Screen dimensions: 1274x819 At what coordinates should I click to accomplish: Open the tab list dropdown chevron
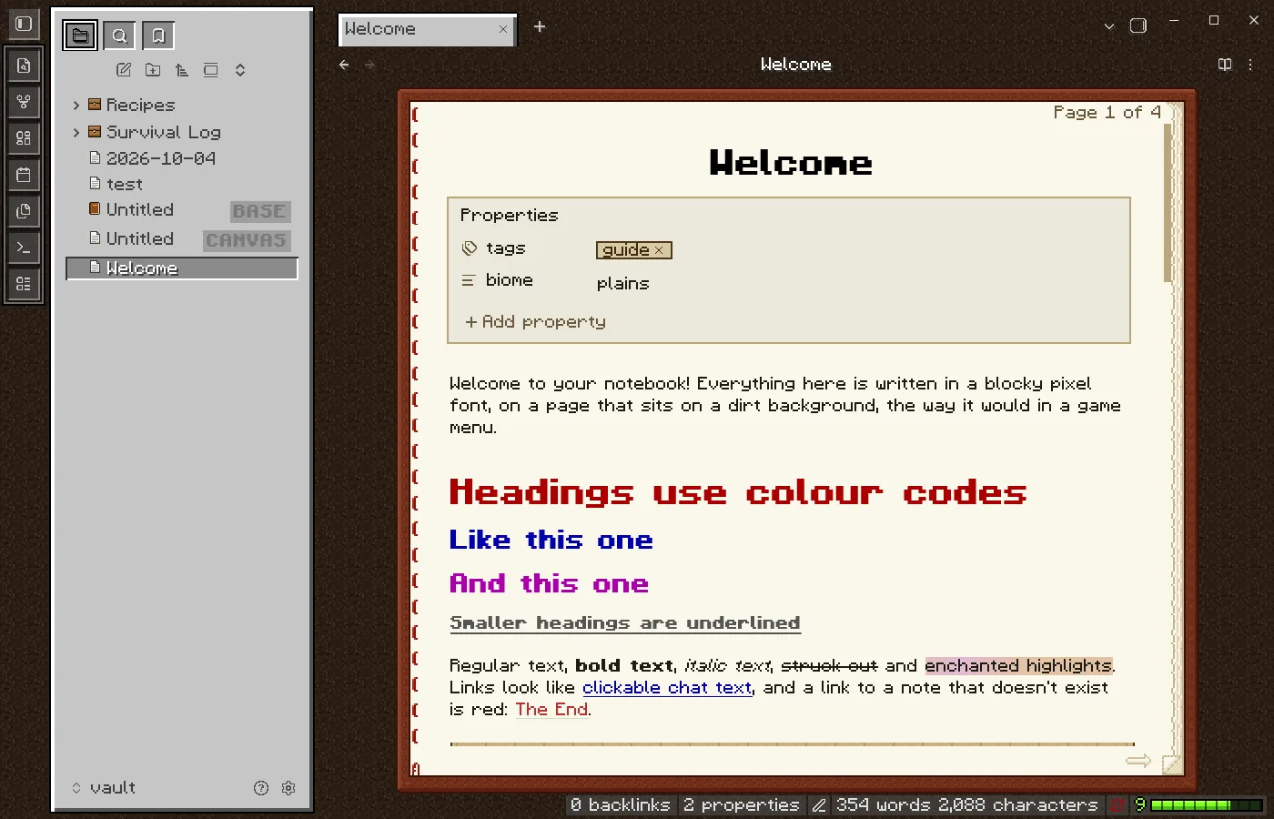click(x=1109, y=26)
